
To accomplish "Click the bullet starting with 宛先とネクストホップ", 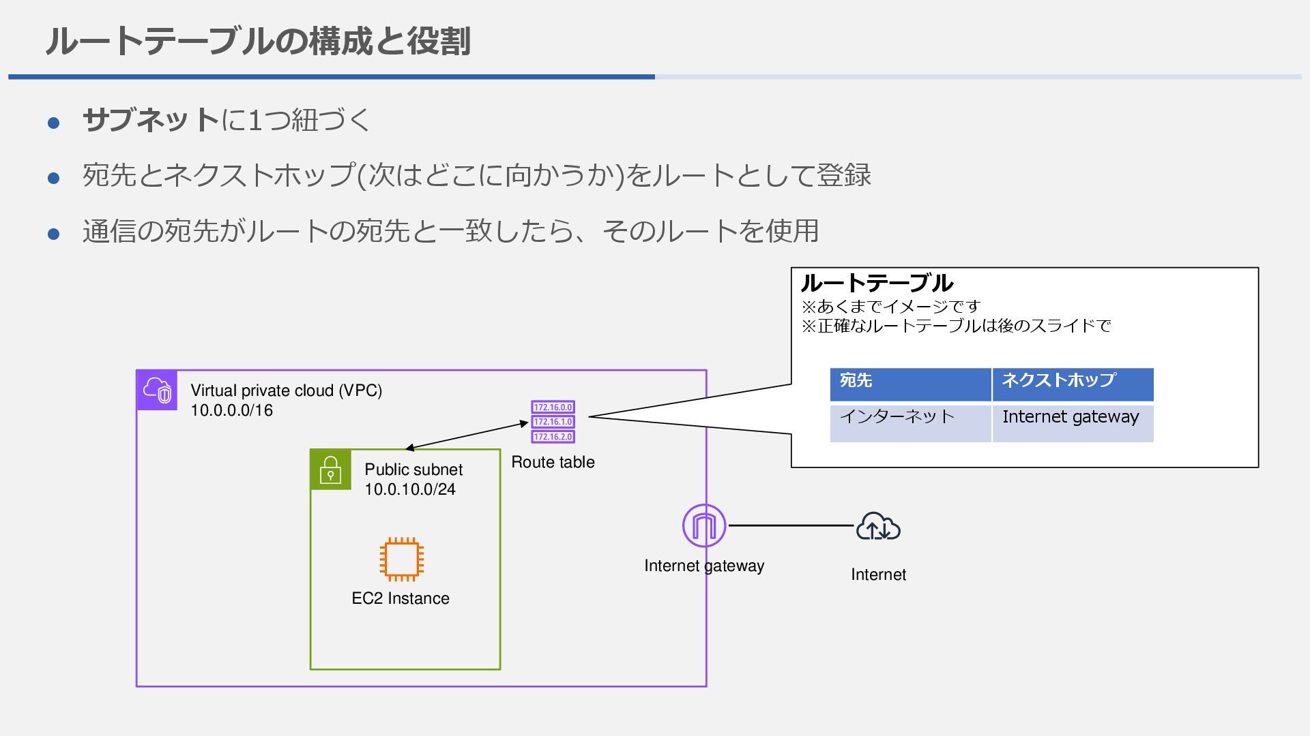I will (x=477, y=175).
